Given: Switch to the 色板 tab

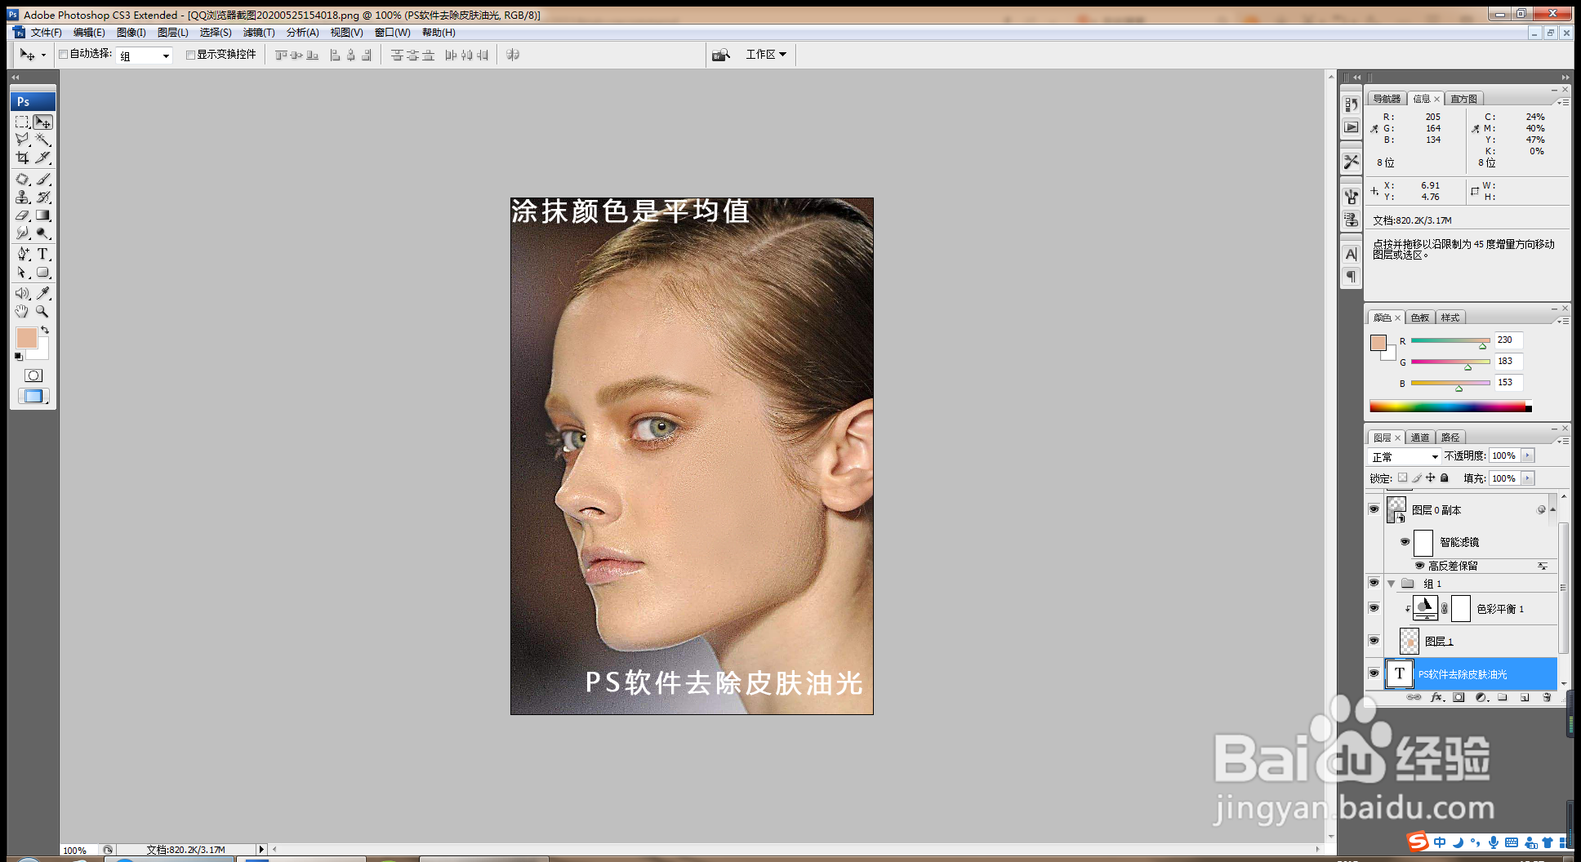Looking at the screenshot, I should pos(1420,318).
